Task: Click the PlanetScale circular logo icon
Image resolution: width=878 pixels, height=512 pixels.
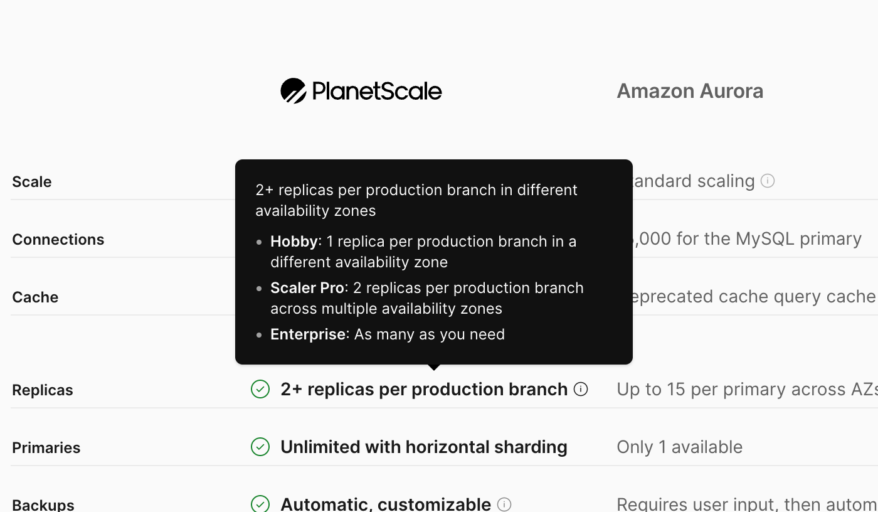Action: tap(293, 91)
